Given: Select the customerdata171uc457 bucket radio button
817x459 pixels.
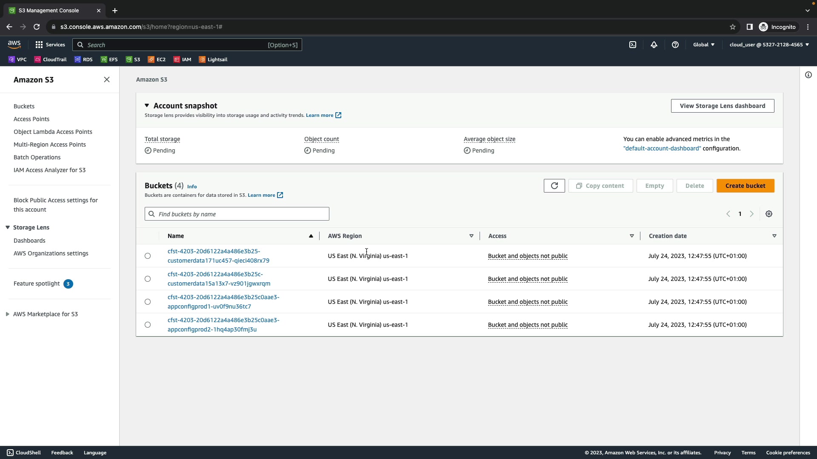Looking at the screenshot, I should pyautogui.click(x=148, y=256).
